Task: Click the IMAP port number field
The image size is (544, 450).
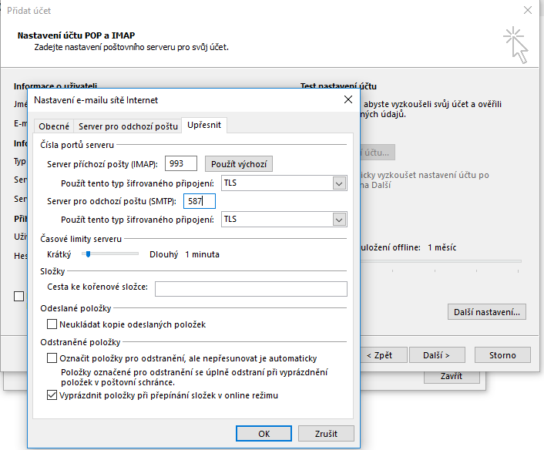Action: point(180,163)
